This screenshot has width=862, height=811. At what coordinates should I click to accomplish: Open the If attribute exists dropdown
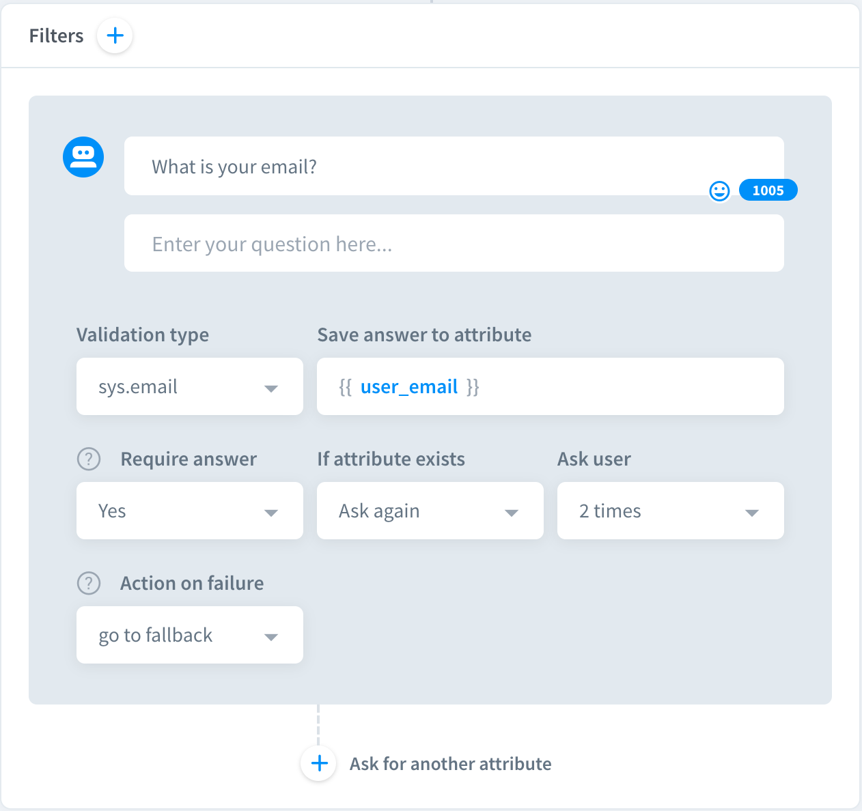[x=430, y=511]
